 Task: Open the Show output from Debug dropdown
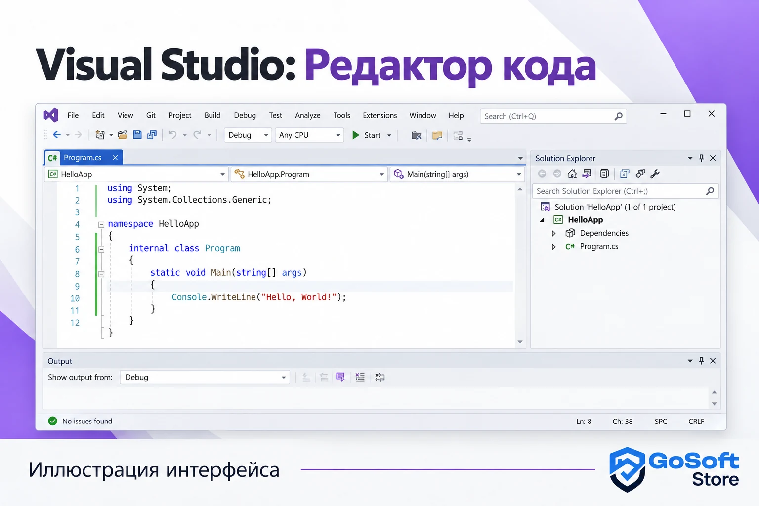pyautogui.click(x=205, y=378)
